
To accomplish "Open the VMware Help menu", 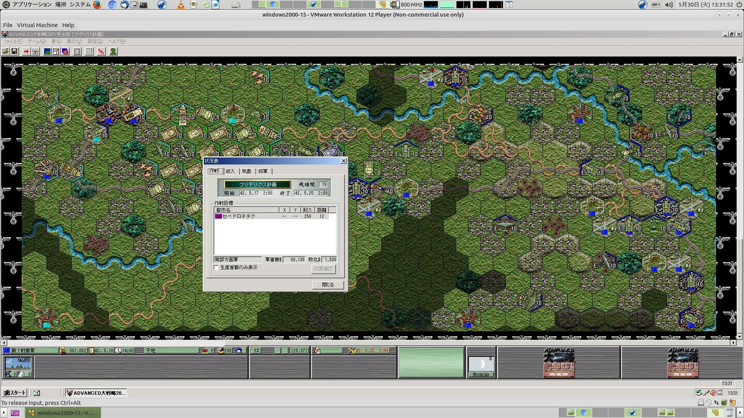I will coord(68,25).
